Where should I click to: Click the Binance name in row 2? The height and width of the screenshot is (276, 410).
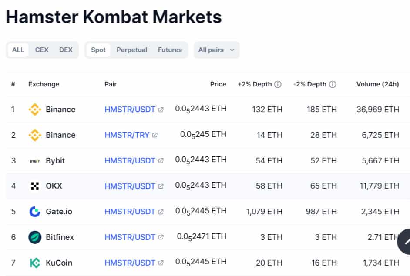tap(60, 135)
